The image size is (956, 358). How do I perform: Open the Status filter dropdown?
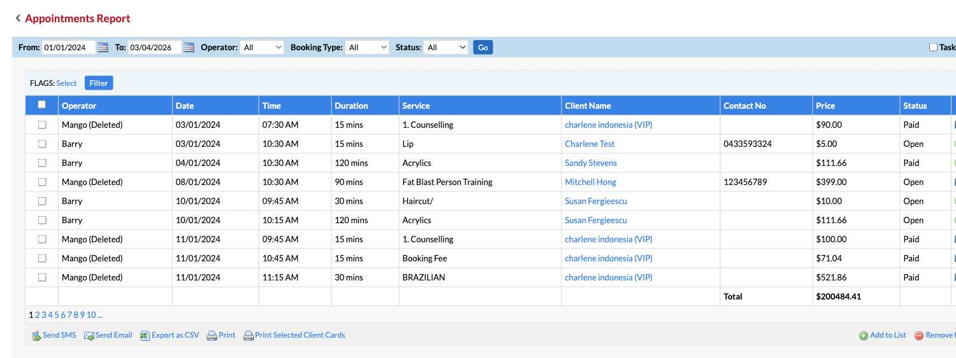click(x=446, y=48)
